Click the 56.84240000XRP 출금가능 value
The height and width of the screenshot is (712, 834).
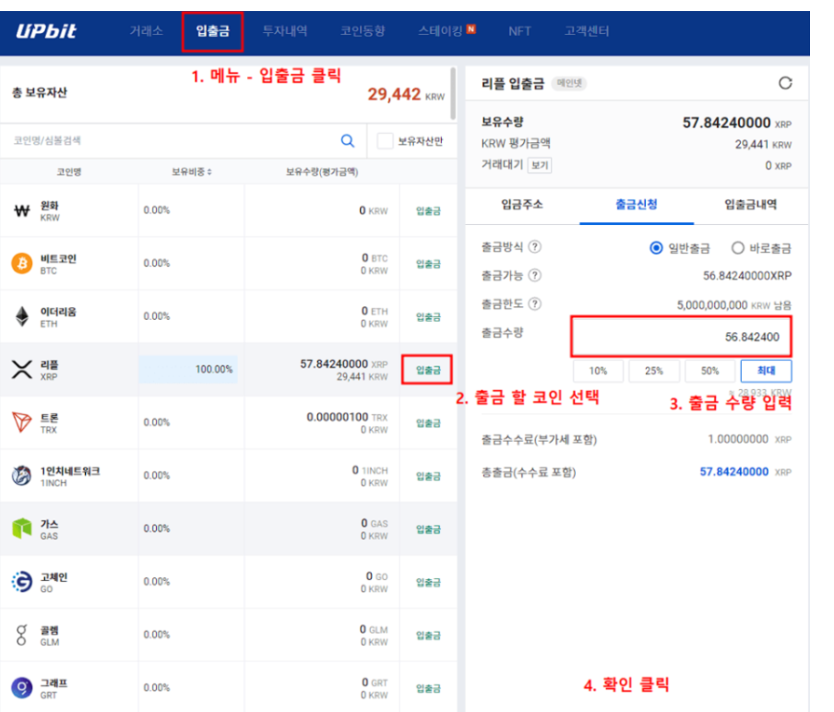746,276
